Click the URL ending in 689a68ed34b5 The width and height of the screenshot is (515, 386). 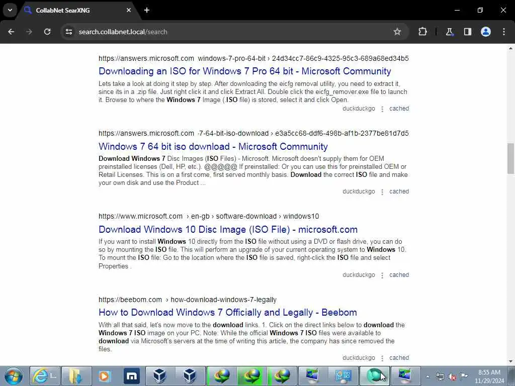253,58
